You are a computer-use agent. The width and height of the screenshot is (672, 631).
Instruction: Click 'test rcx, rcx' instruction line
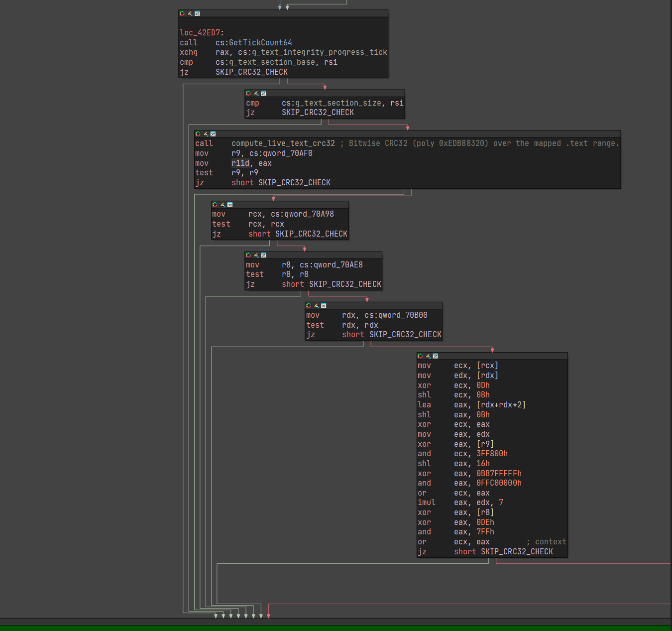tap(248, 224)
